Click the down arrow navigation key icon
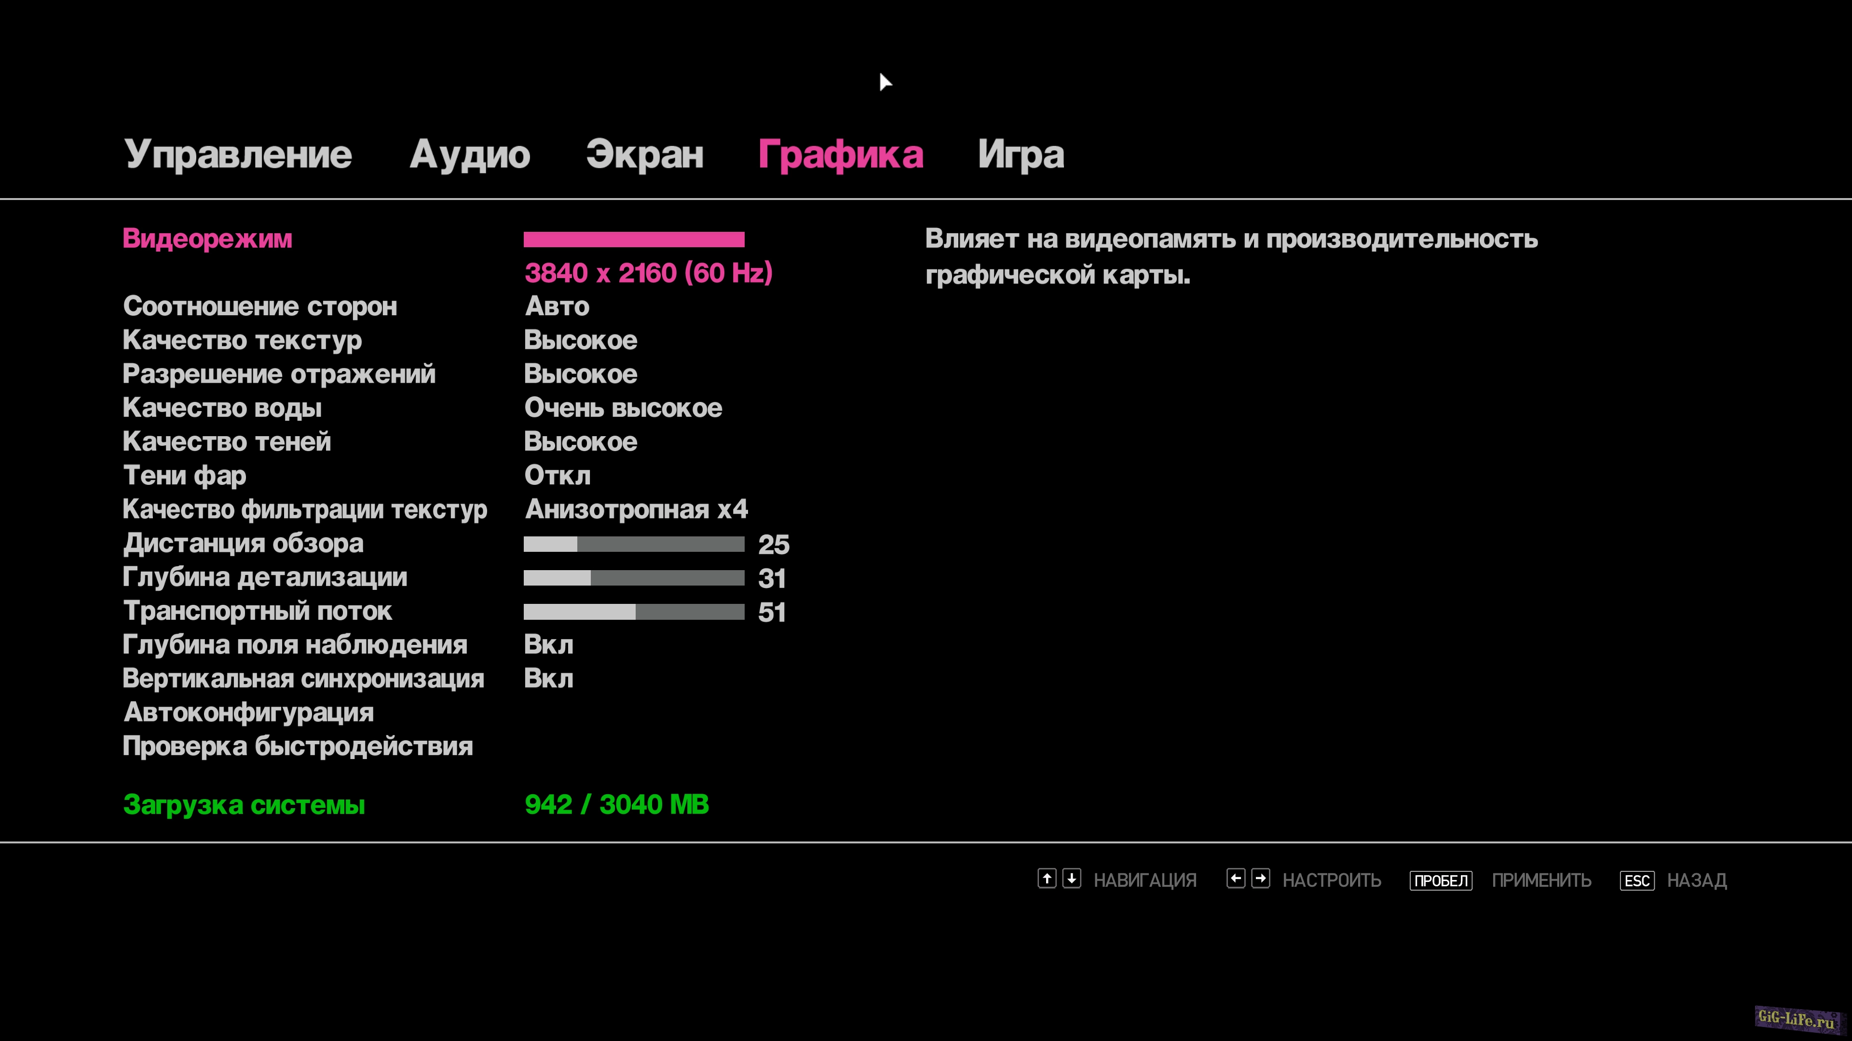Screen dimensions: 1852x1041 pyautogui.click(x=1071, y=879)
